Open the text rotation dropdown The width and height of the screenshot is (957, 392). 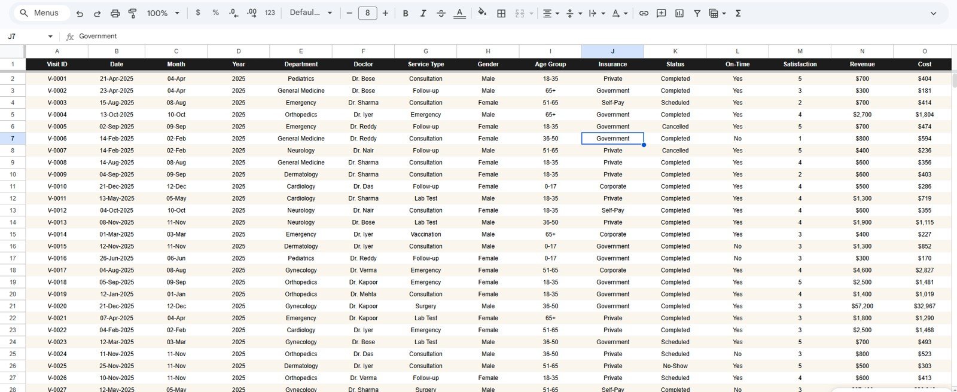pyautogui.click(x=619, y=13)
